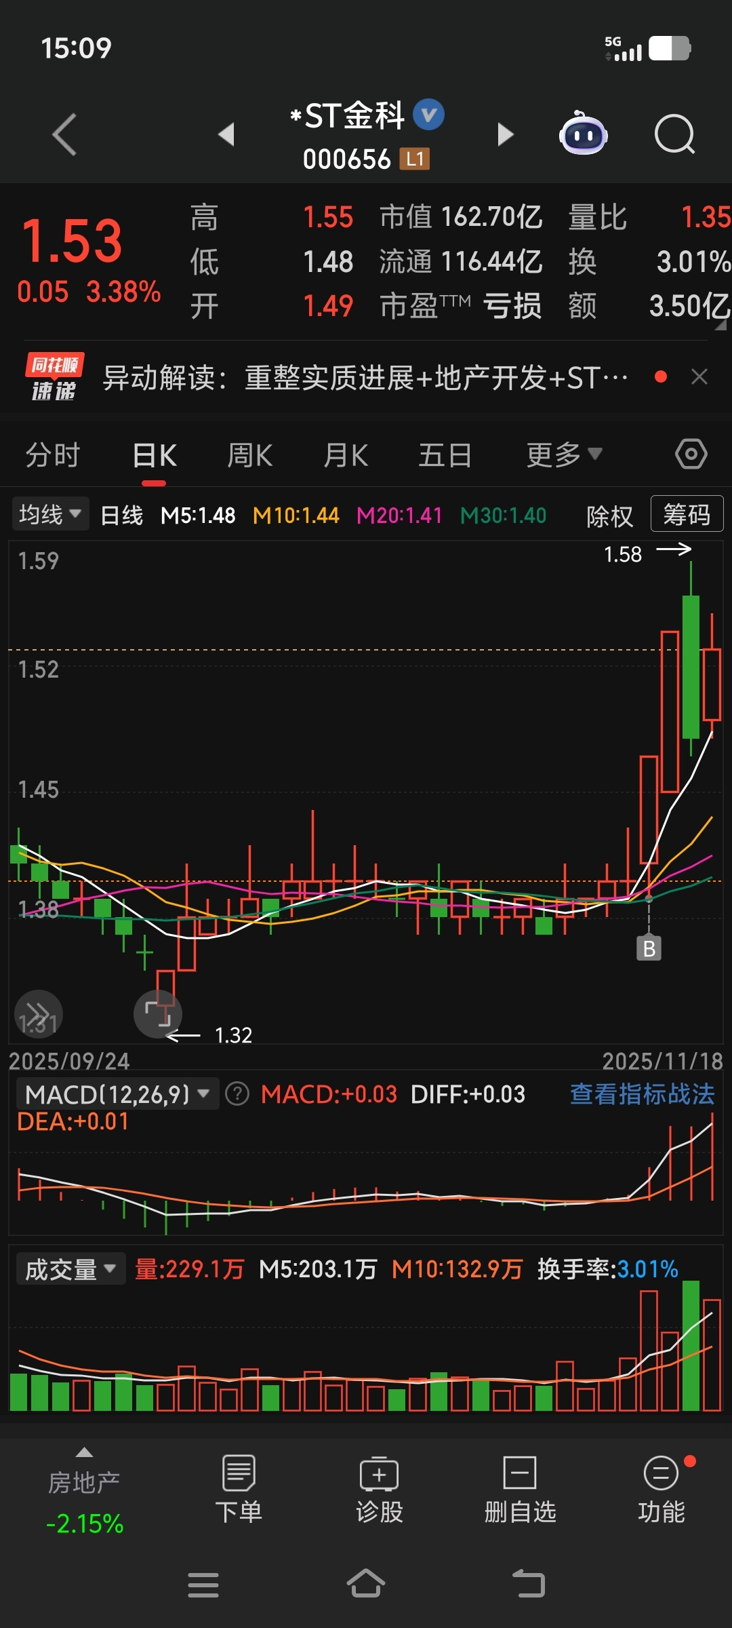Tap chart end date 2025/11/18

click(662, 1061)
